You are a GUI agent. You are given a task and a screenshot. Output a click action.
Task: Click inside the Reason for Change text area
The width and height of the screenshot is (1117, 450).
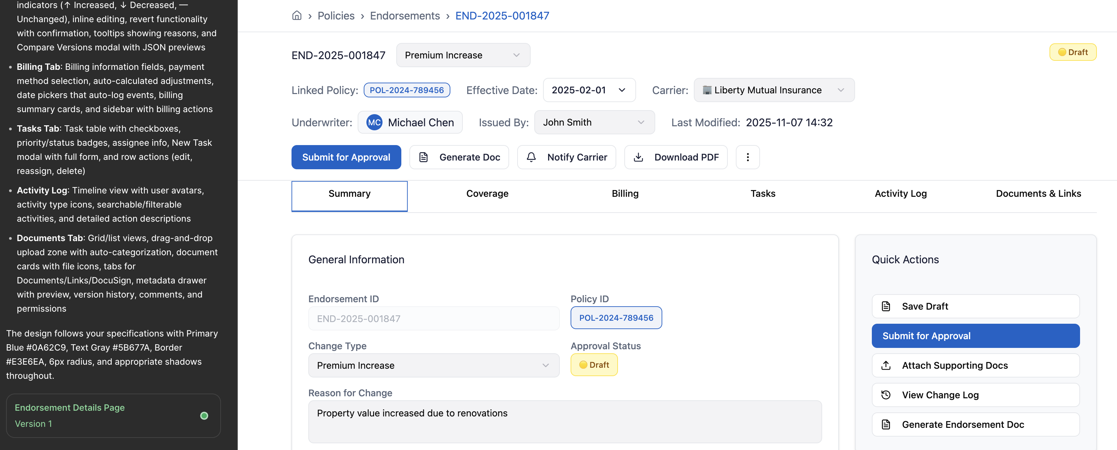pos(564,421)
